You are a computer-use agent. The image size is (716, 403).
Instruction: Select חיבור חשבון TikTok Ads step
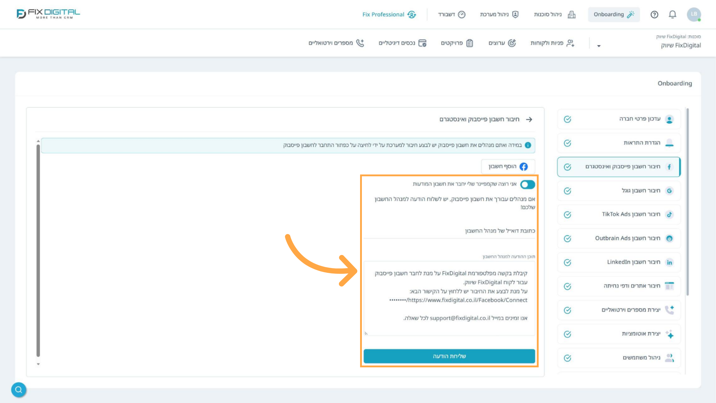[619, 215]
